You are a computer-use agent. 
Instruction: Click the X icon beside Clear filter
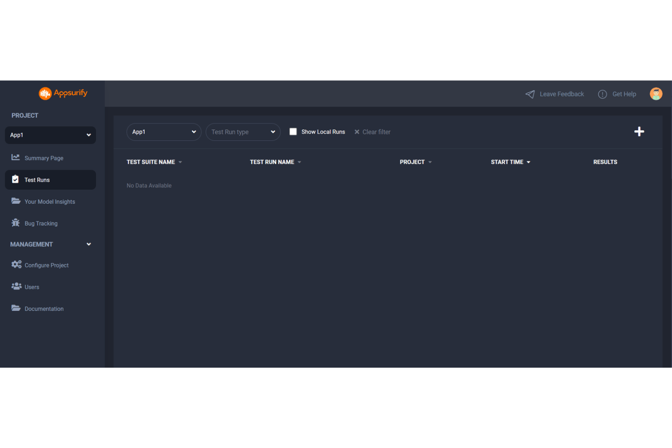click(357, 132)
